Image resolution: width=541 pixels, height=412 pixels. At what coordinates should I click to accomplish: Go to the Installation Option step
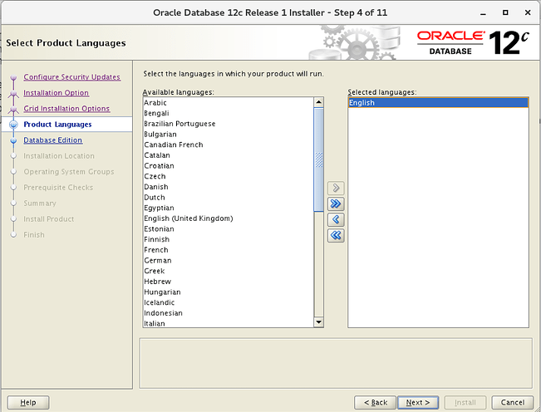[56, 93]
